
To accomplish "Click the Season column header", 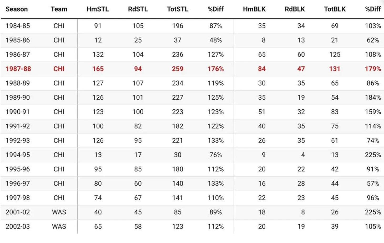I will [17, 9].
